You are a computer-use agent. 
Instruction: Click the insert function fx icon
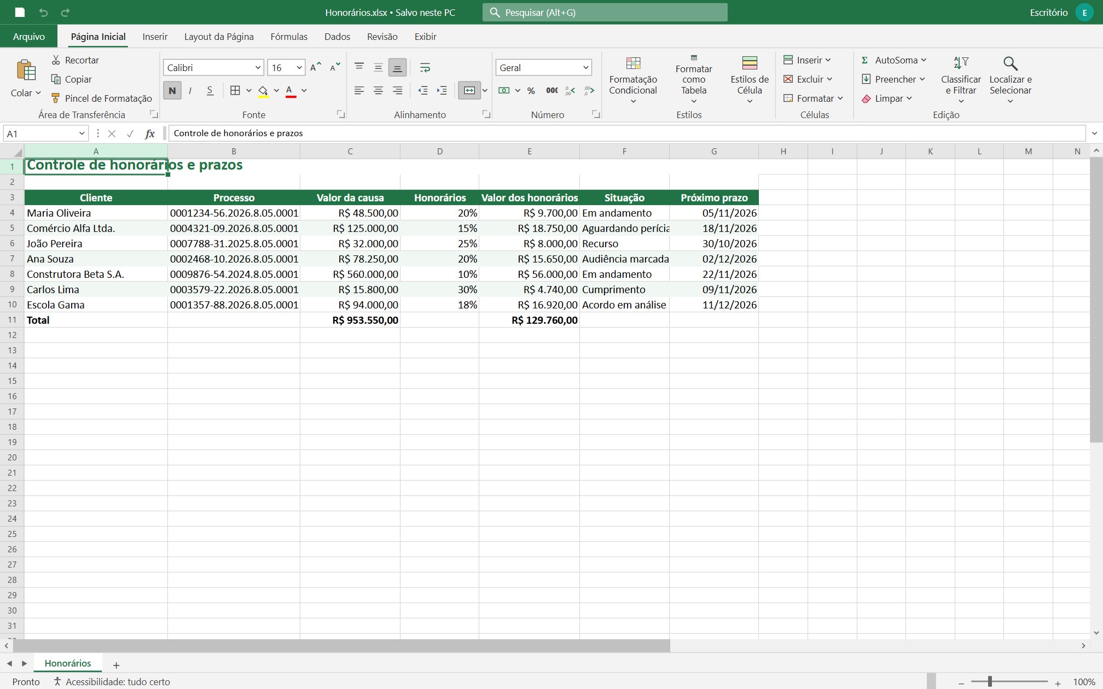click(x=150, y=133)
